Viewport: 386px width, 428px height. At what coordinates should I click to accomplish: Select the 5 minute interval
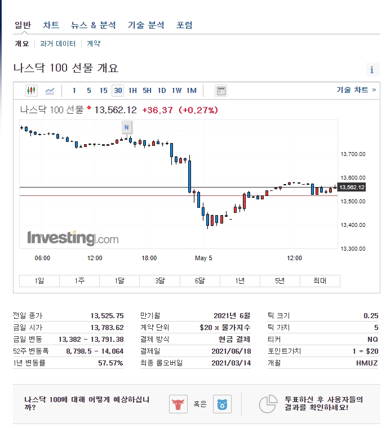89,91
